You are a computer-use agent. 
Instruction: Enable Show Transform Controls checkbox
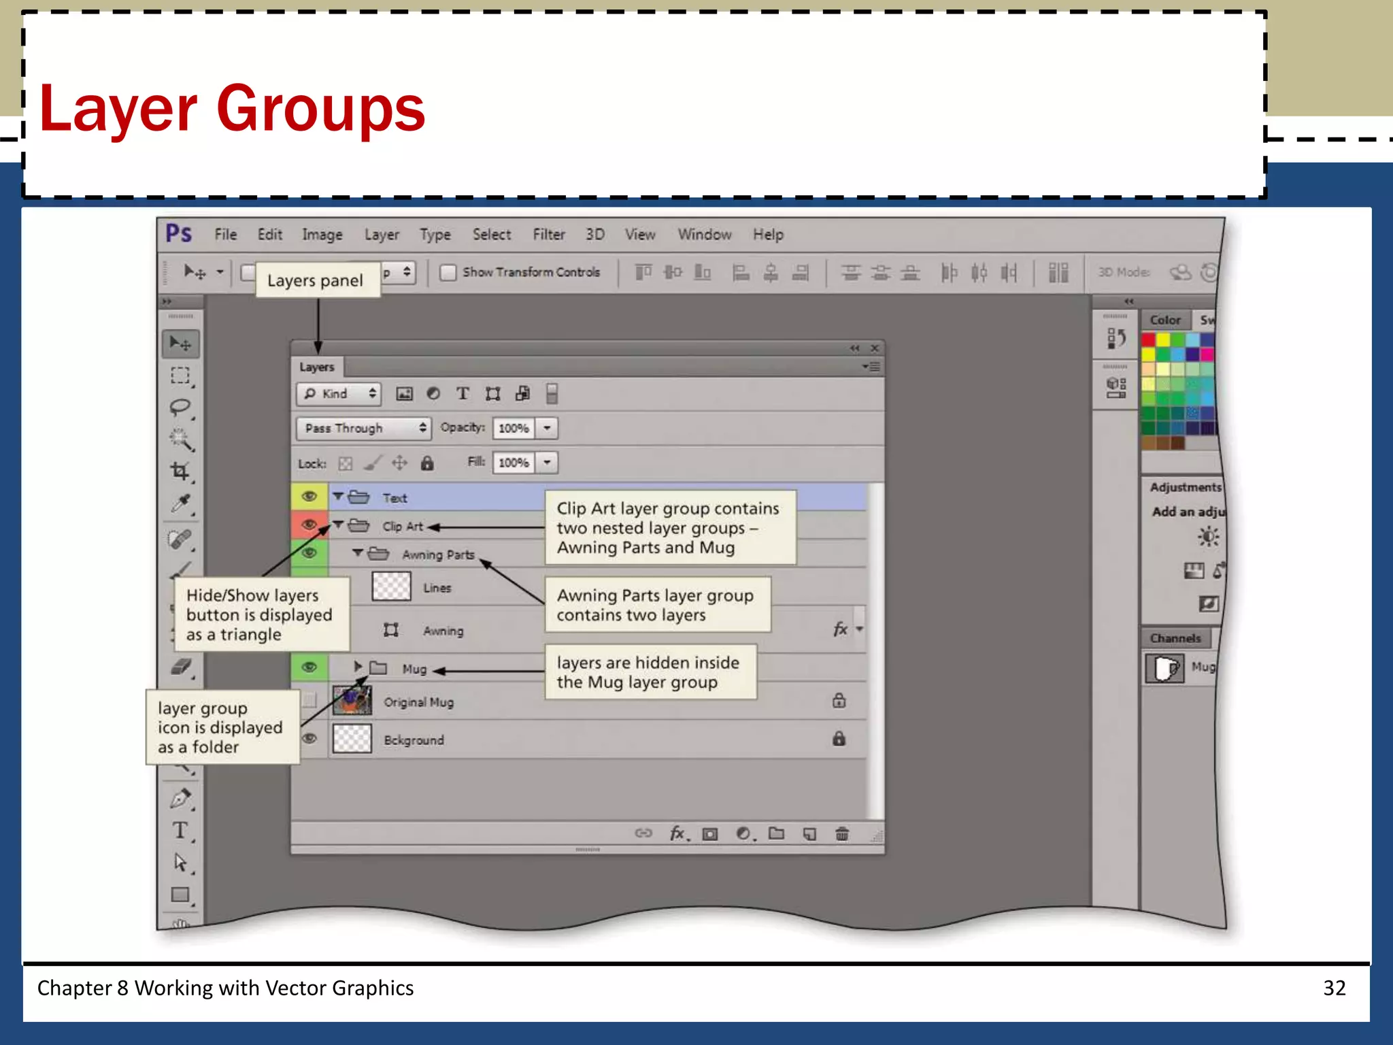(448, 273)
